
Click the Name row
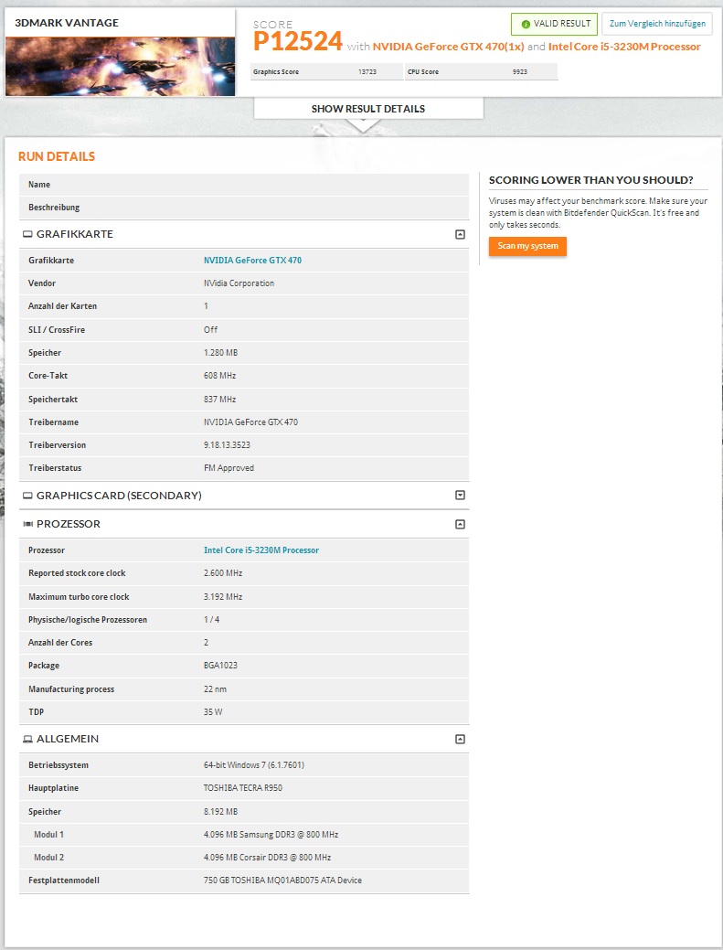pos(244,185)
